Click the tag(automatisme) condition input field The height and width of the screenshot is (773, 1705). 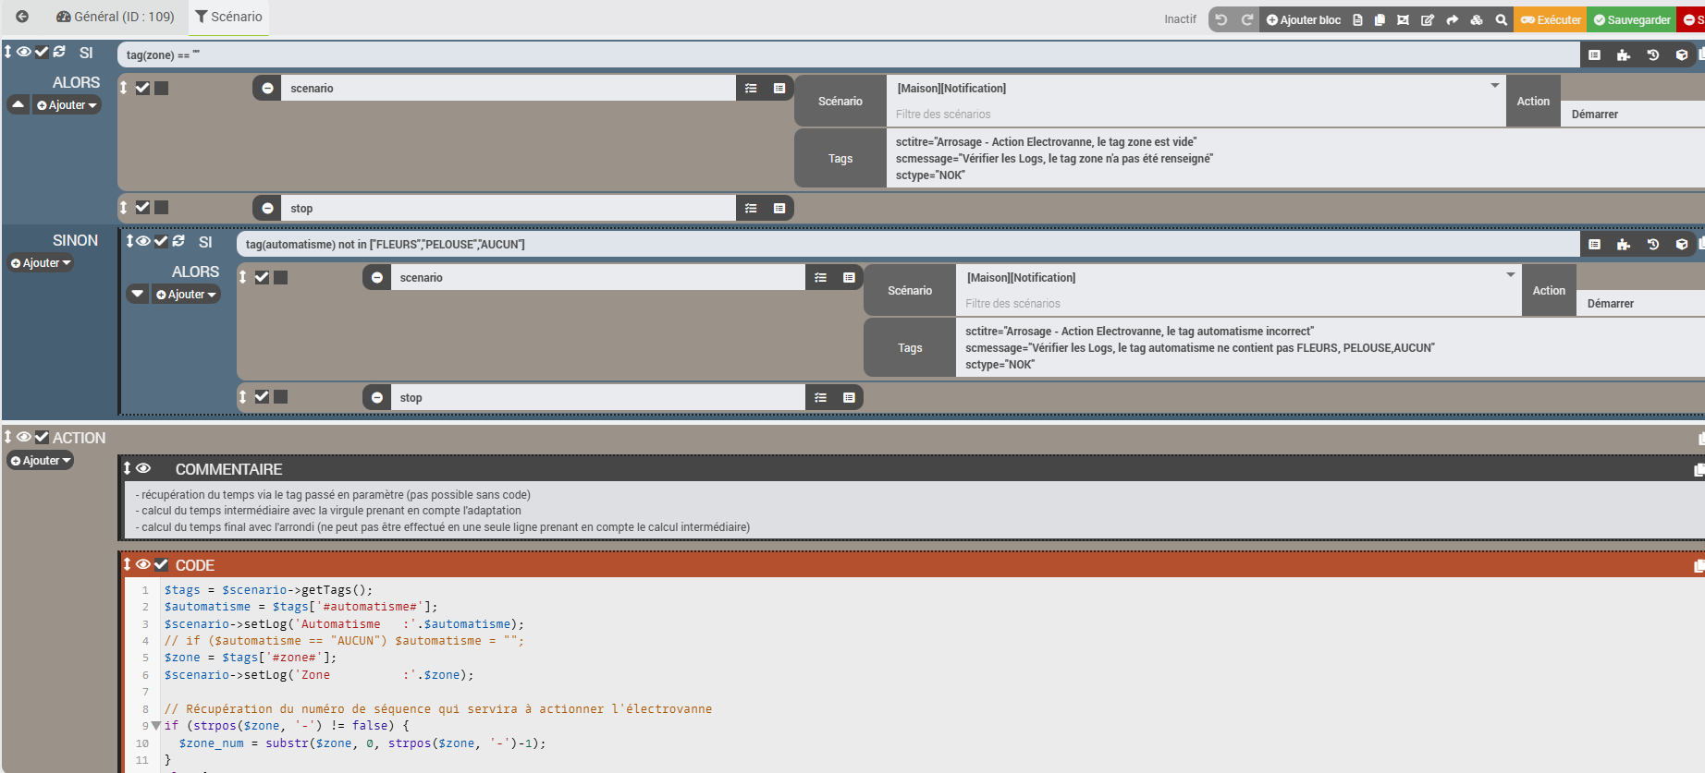point(906,245)
